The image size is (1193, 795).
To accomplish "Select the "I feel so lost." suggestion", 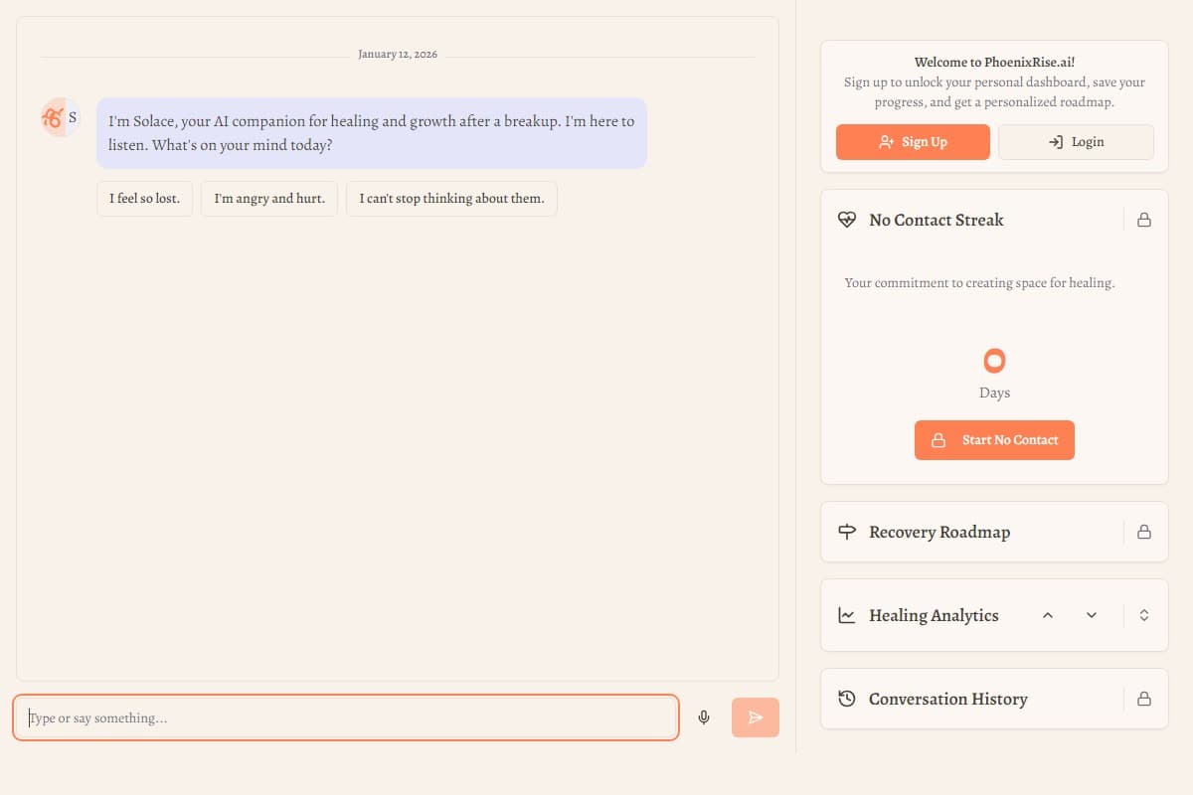I will tap(144, 199).
